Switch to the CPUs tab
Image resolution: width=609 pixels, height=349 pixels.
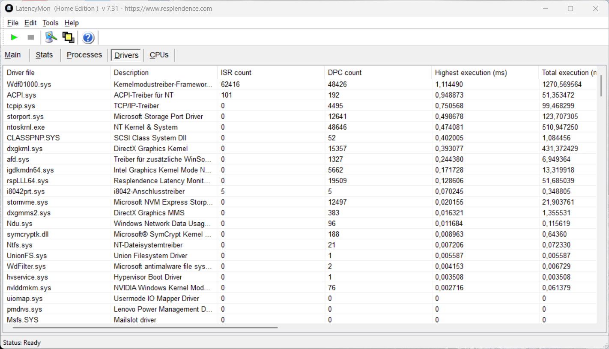pyautogui.click(x=159, y=55)
